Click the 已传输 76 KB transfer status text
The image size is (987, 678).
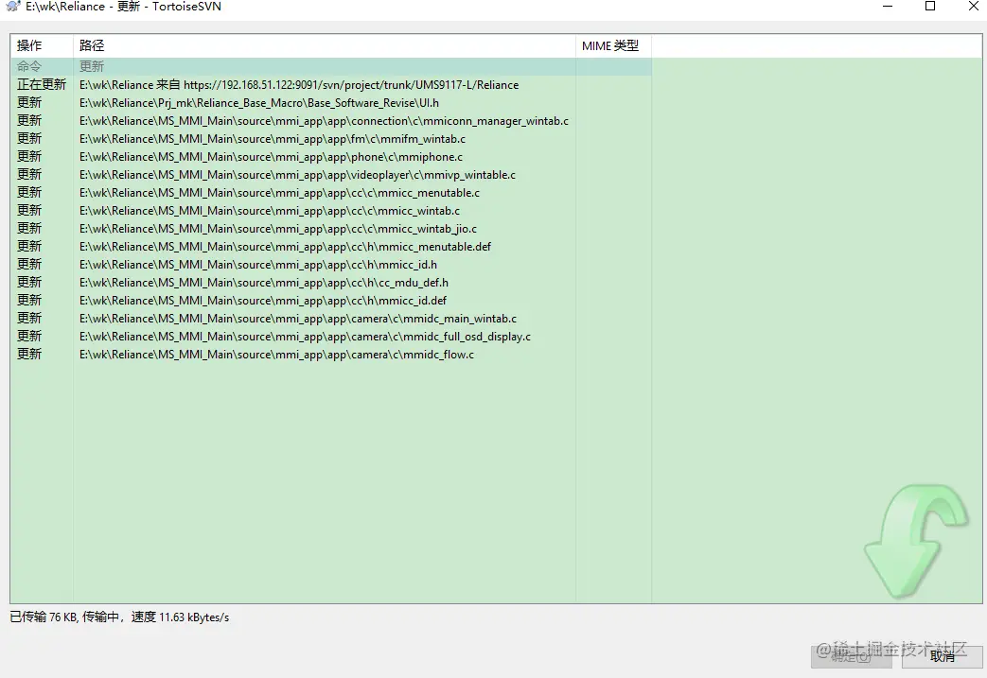tap(119, 617)
